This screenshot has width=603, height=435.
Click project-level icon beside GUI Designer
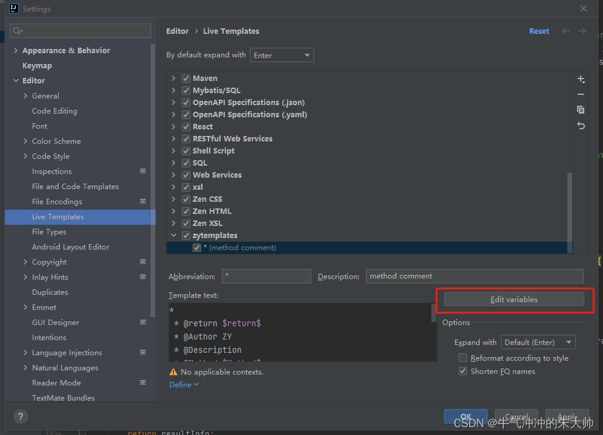143,322
